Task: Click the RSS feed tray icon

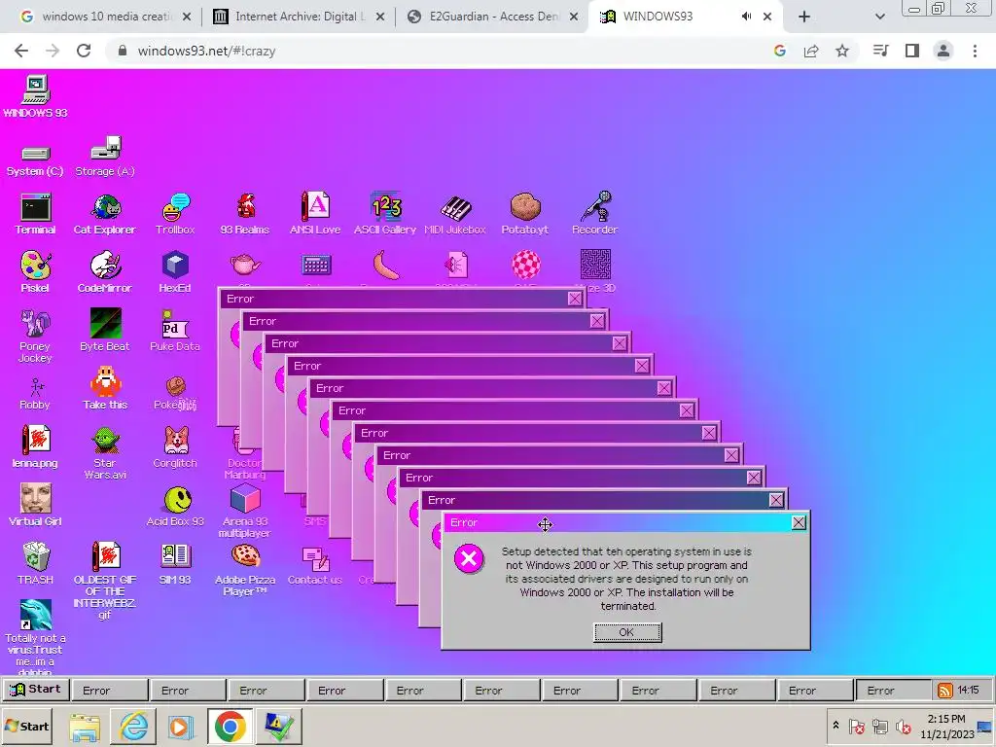Action: (945, 691)
